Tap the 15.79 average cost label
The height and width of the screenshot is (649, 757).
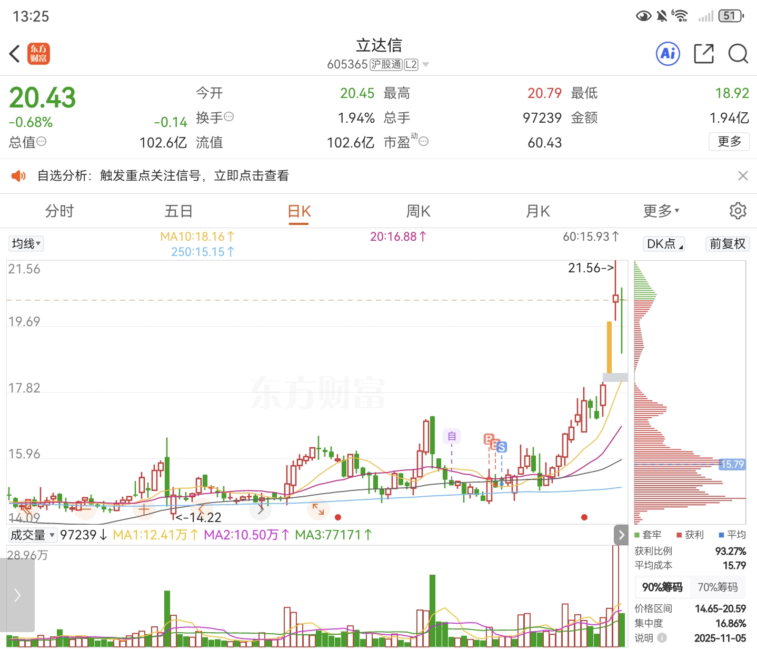point(732,464)
